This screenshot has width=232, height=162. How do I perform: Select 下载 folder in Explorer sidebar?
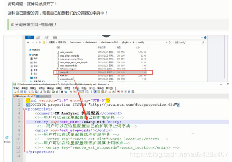pos(34,70)
